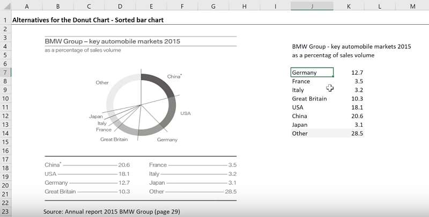Select row 1 header
Screen dimensions: 429x217
(x=5, y=20)
